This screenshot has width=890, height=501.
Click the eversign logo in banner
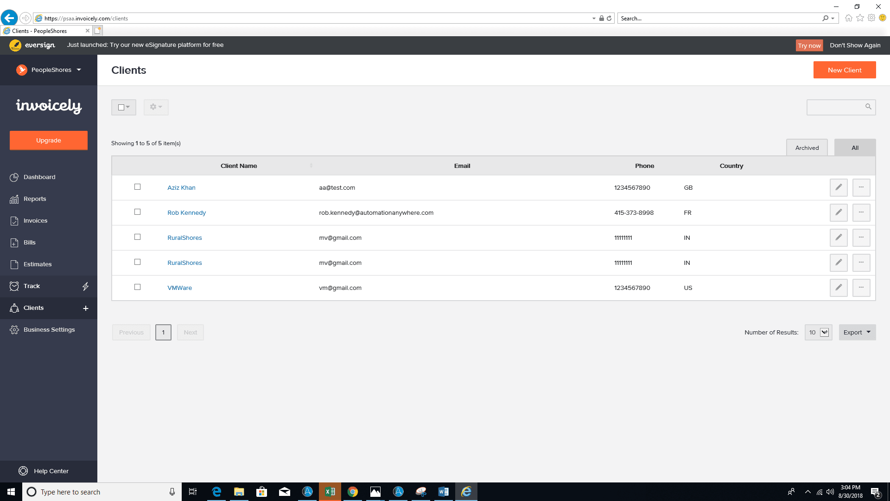pos(32,45)
